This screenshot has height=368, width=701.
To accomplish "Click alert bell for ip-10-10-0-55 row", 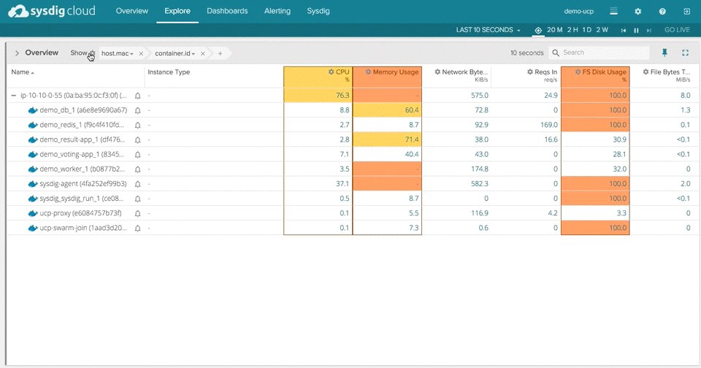I will (138, 96).
